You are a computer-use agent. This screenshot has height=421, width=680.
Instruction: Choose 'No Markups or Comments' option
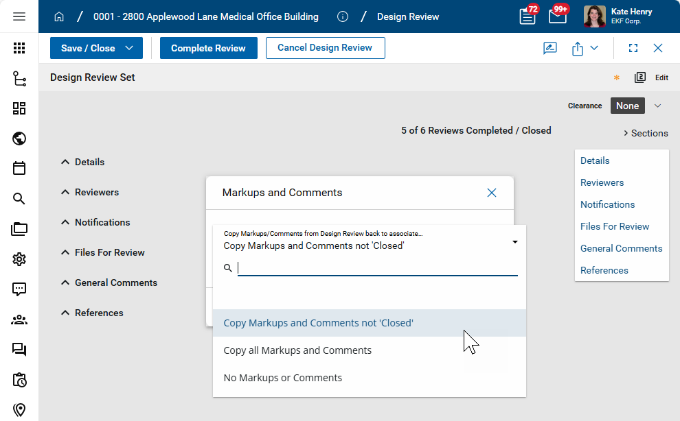(x=283, y=378)
